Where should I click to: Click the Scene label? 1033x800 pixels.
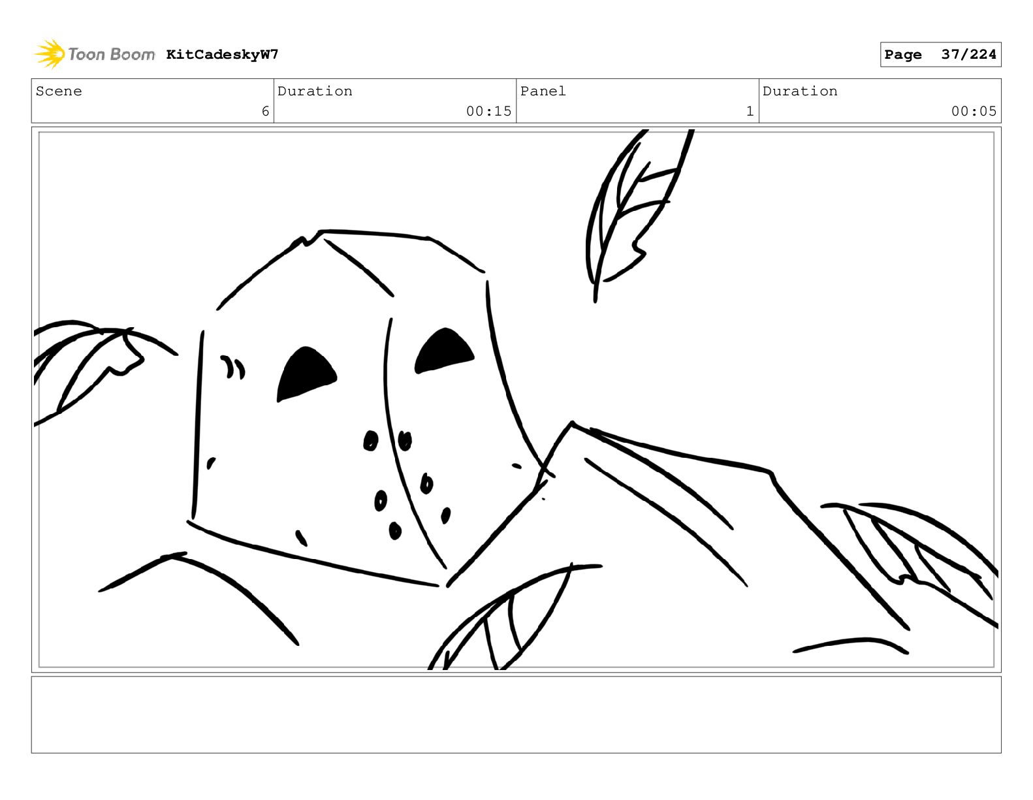[59, 91]
